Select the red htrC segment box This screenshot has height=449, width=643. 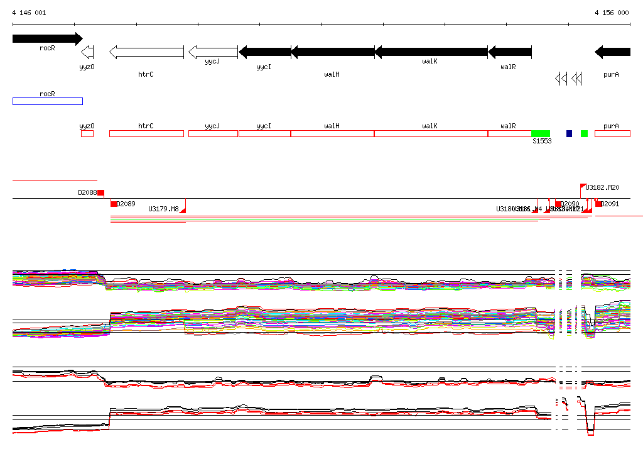[x=146, y=133]
